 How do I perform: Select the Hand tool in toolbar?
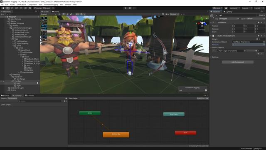3,8
